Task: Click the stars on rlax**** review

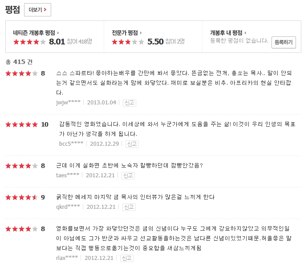Action: [x=21, y=229]
